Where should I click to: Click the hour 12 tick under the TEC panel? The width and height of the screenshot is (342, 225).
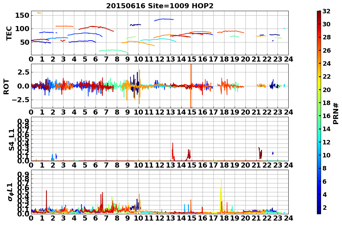point(160,59)
